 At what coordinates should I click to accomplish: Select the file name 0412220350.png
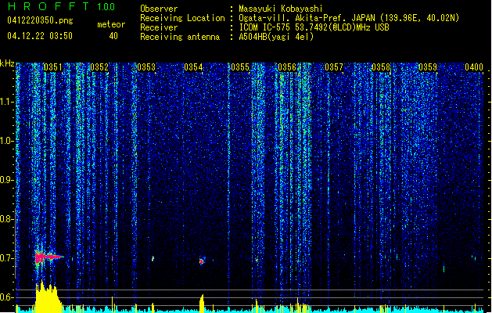coord(40,21)
